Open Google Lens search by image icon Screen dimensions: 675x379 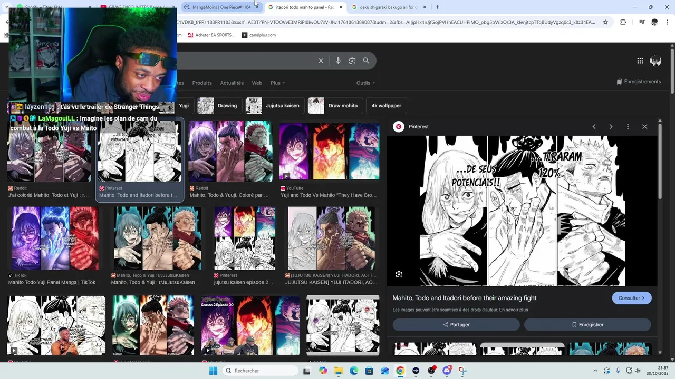(352, 61)
